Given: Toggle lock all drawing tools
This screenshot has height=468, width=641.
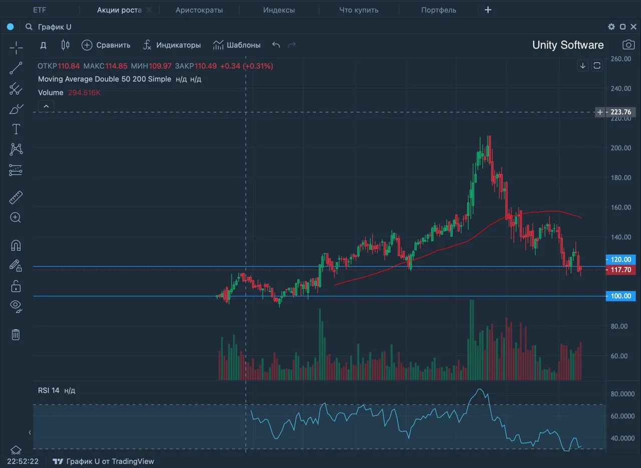Looking at the screenshot, I should tap(16, 286).
